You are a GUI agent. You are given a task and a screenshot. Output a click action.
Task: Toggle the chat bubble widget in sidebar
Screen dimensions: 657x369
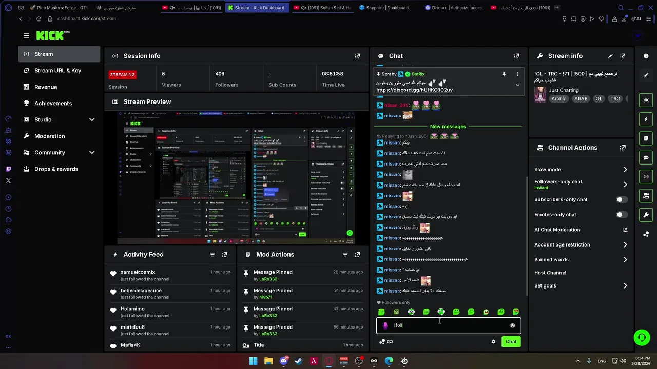646,157
